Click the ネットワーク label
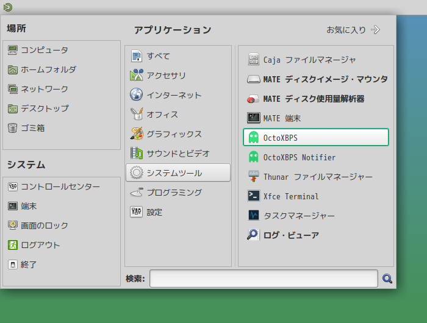The height and width of the screenshot is (323, 427). (x=45, y=89)
